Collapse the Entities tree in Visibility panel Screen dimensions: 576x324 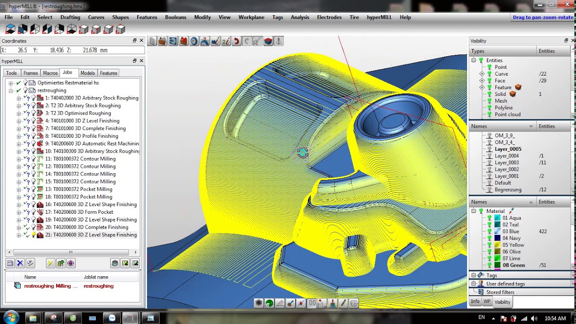tap(473, 60)
